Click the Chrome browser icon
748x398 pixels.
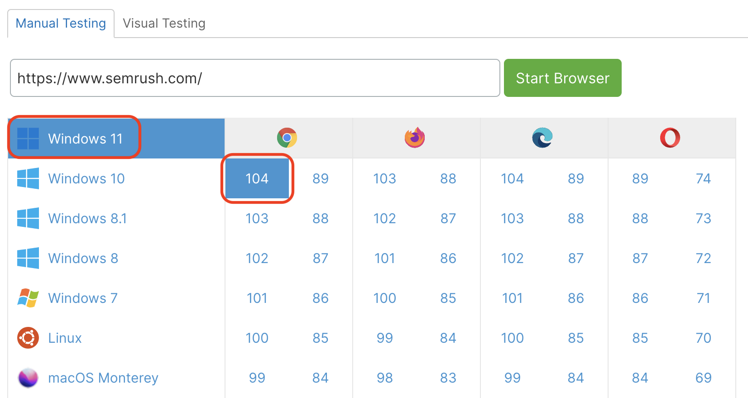[287, 138]
